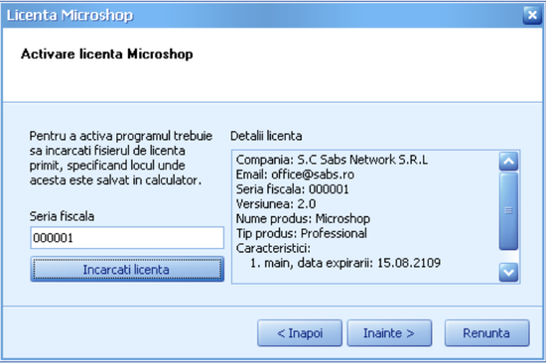
Task: Select the Compania: S.C Sabs Network S.R.L line
Action: coord(332,160)
